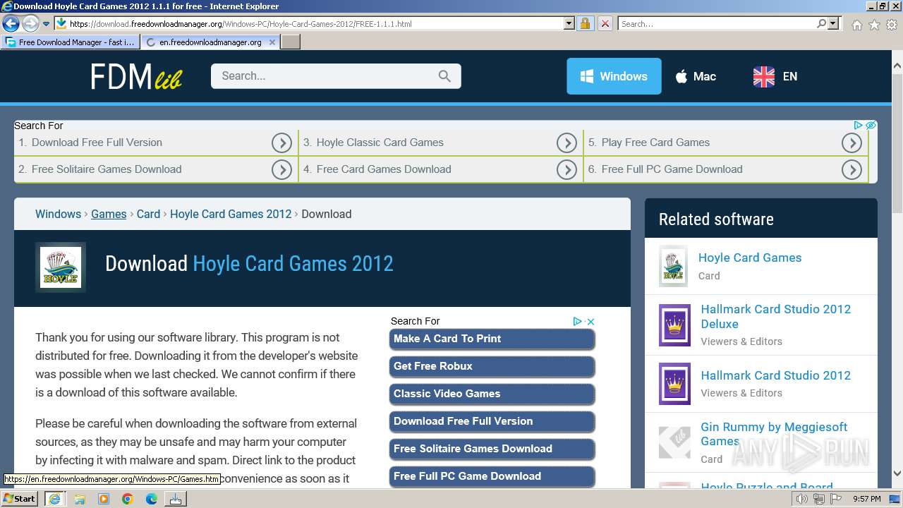
Task: Open the browser Home icon
Action: [x=856, y=25]
